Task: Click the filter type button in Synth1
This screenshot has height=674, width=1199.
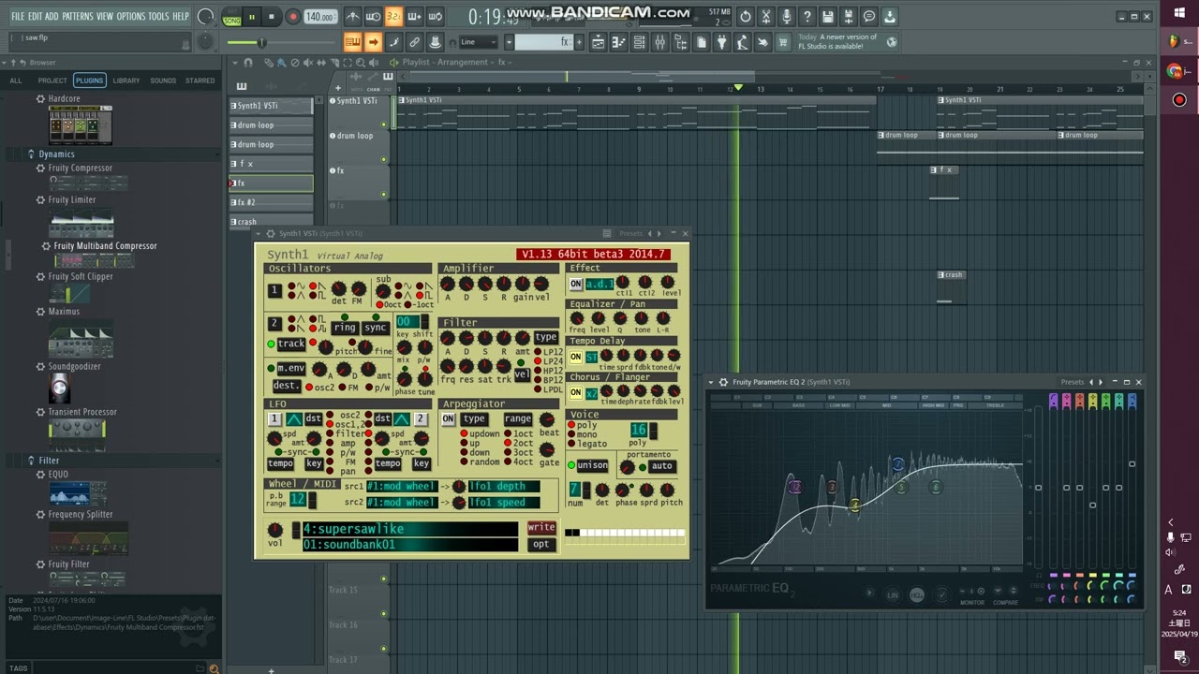Action: tap(545, 337)
